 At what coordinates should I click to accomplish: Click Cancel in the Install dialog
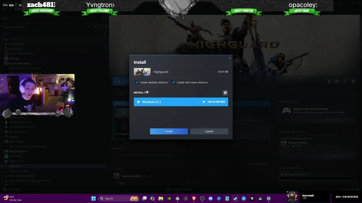pyautogui.click(x=209, y=131)
